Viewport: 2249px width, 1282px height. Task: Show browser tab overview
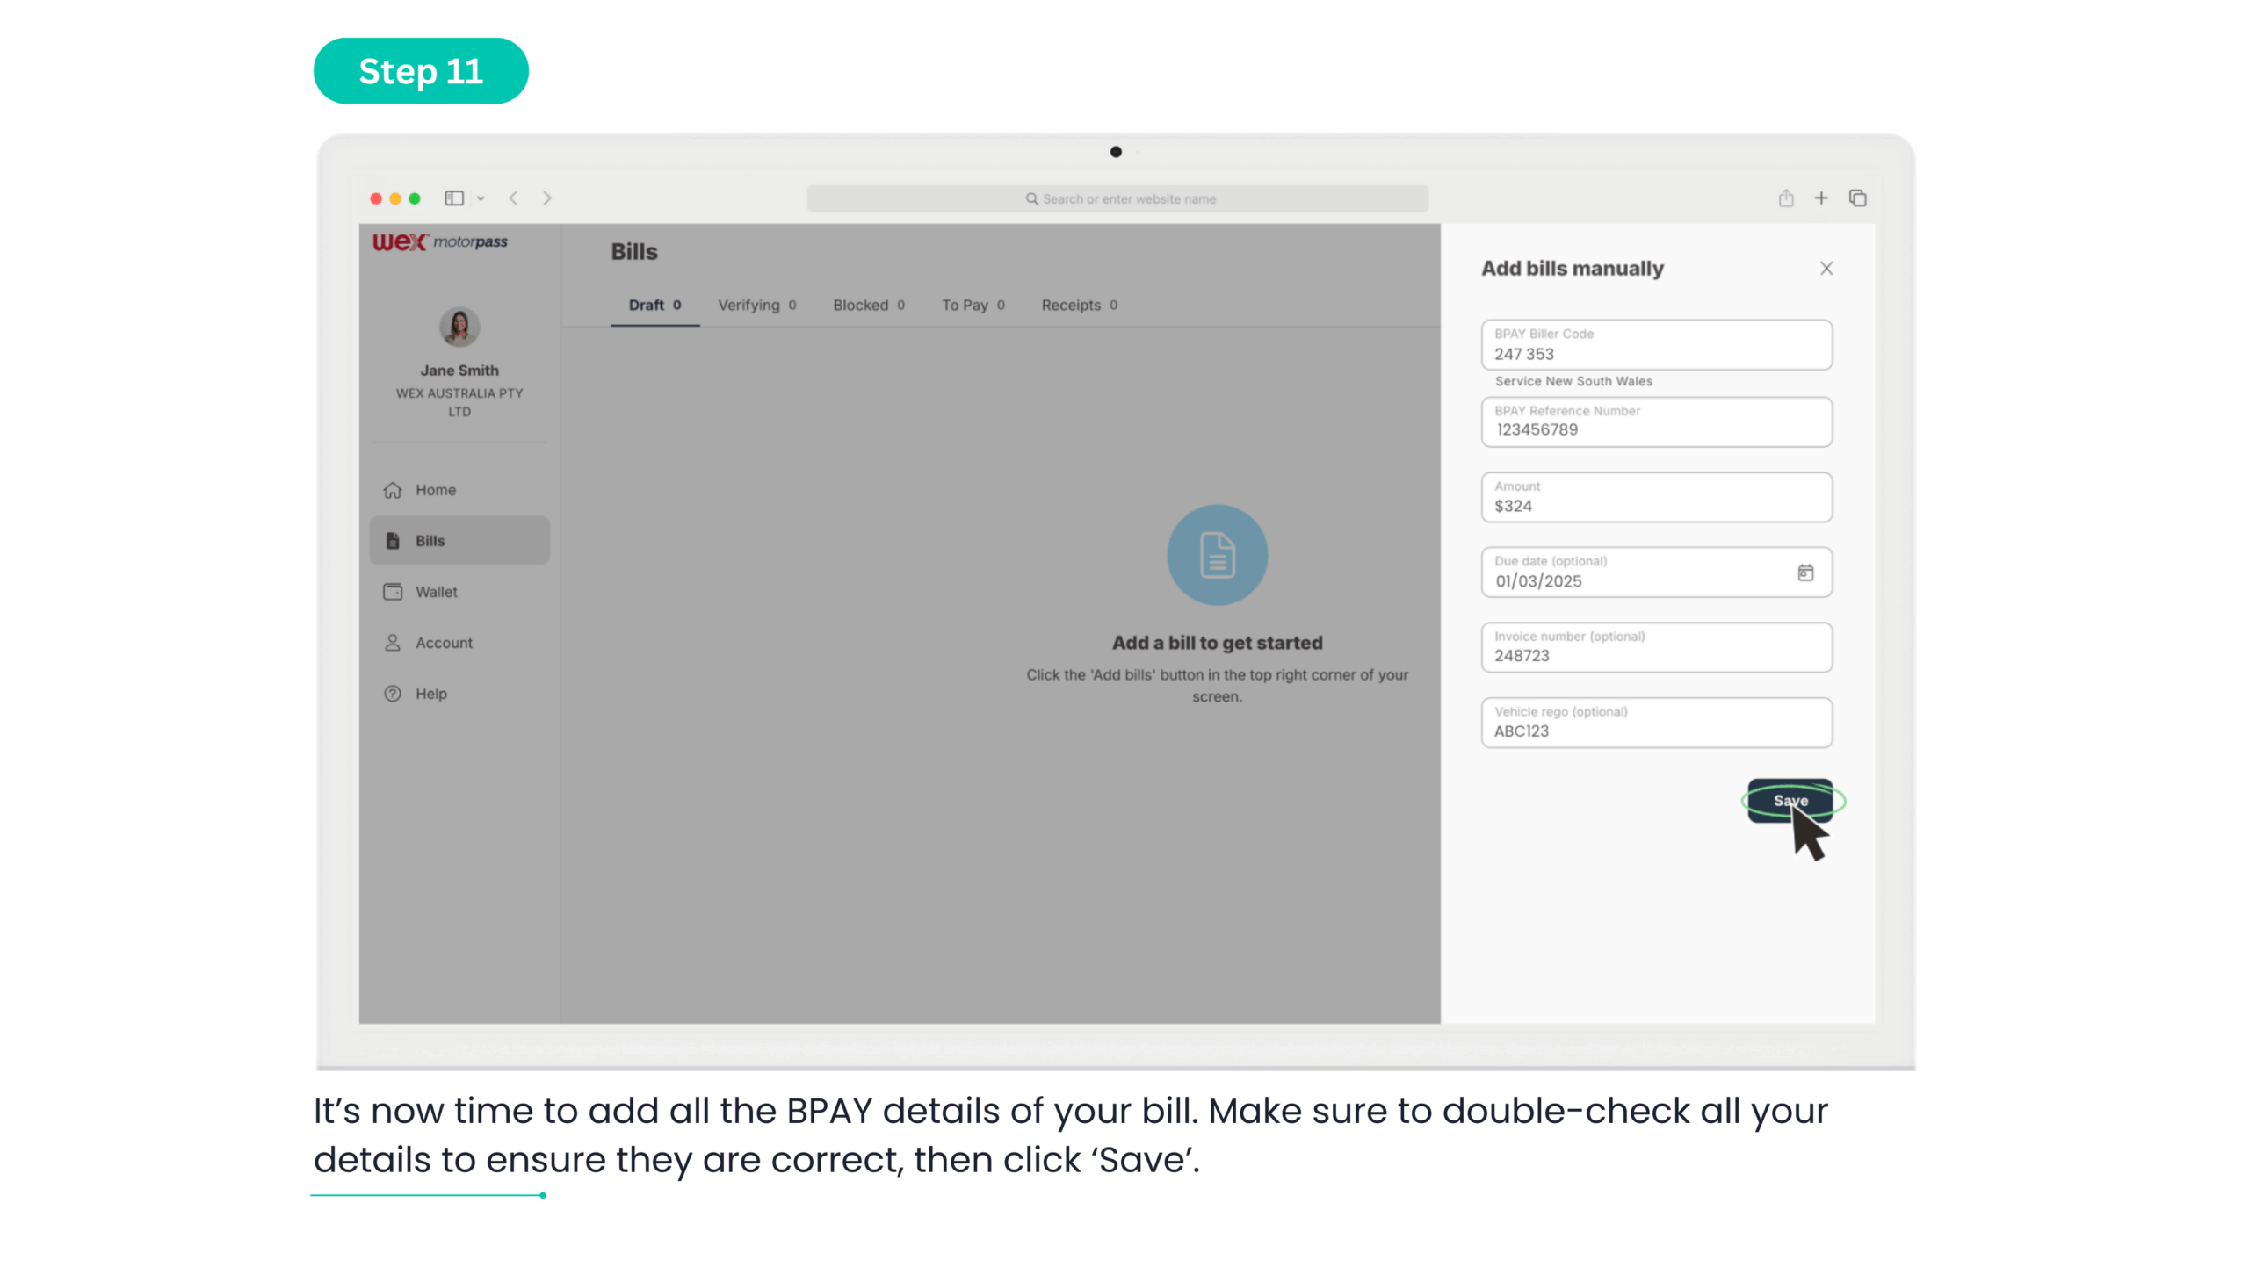point(1857,198)
